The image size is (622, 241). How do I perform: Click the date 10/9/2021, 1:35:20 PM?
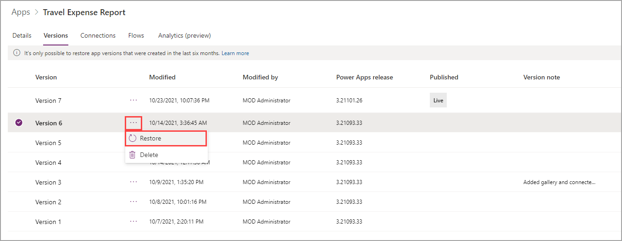click(176, 182)
